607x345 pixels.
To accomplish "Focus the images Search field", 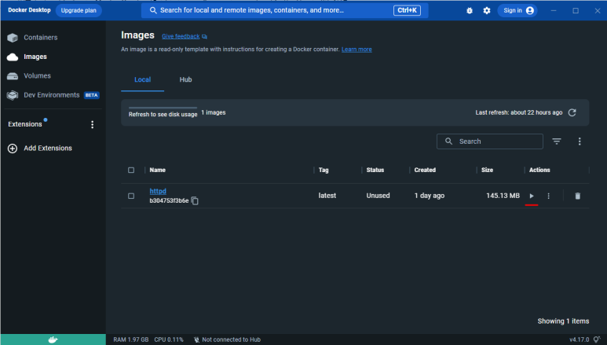I will tap(490, 141).
